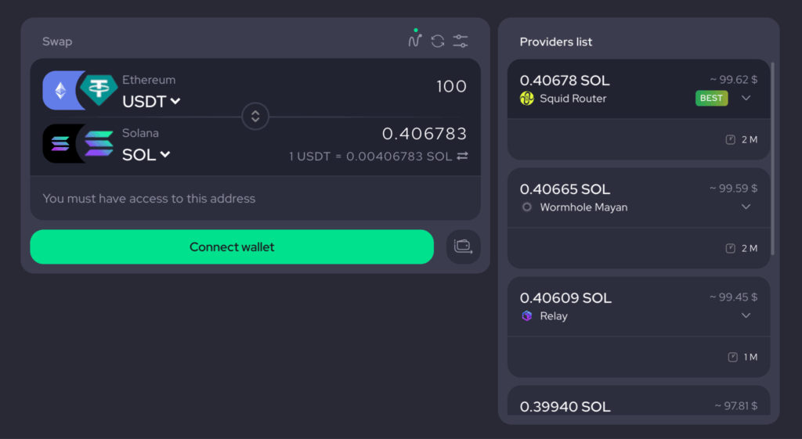Click the 2 M time estimate on Squid Router
Image resolution: width=802 pixels, height=439 pixels.
pyautogui.click(x=750, y=139)
